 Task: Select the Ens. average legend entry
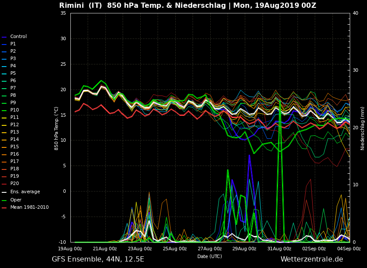25,192
